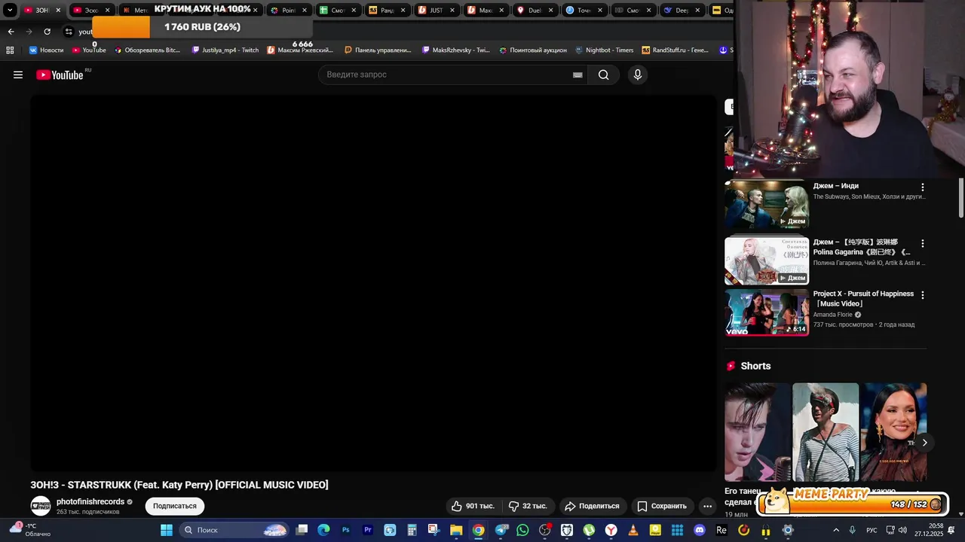Screen dimensions: 965x542
Task: Click the search magnifier button
Action: [603, 75]
